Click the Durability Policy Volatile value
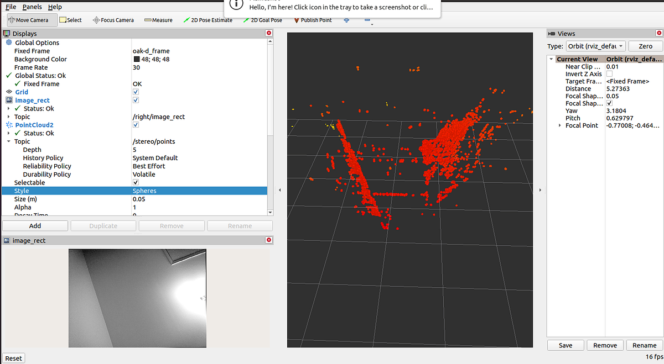 pyautogui.click(x=144, y=175)
